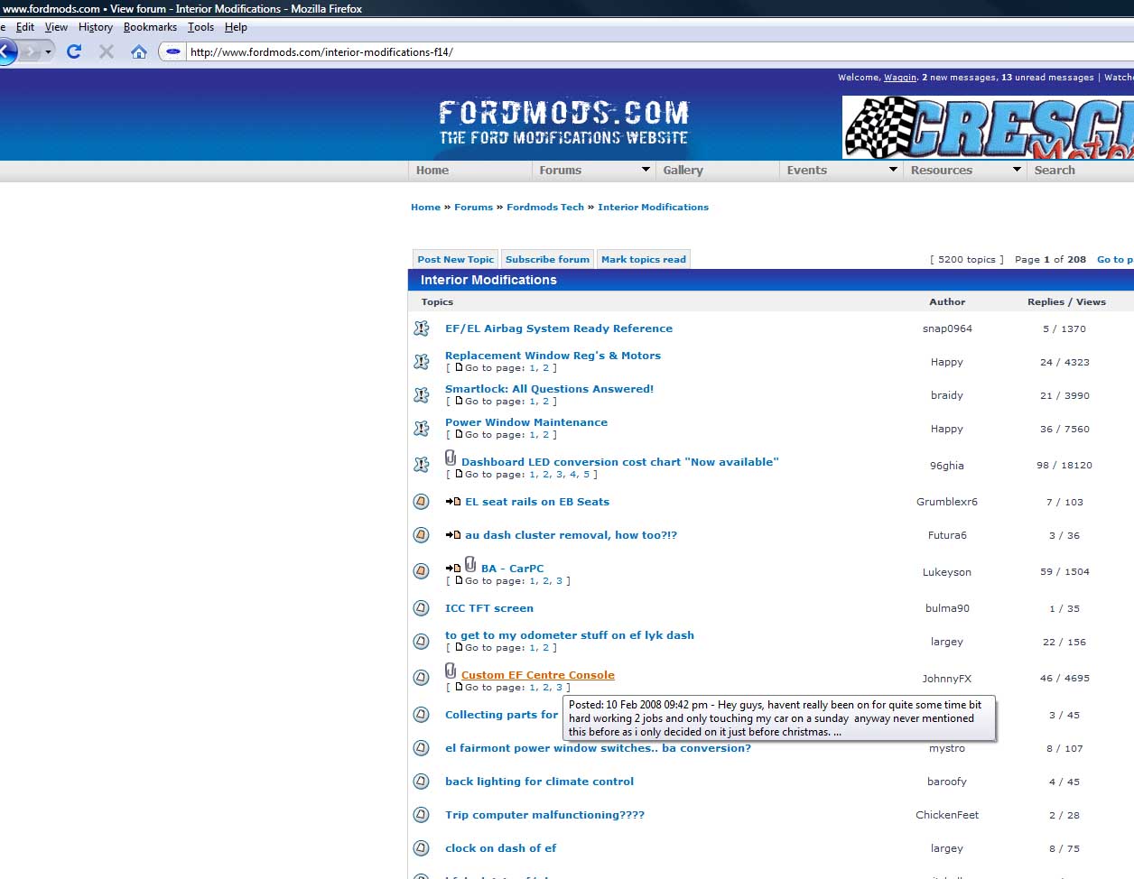
Task: Expand the Forums navigation dropdown arrow
Action: (x=646, y=170)
